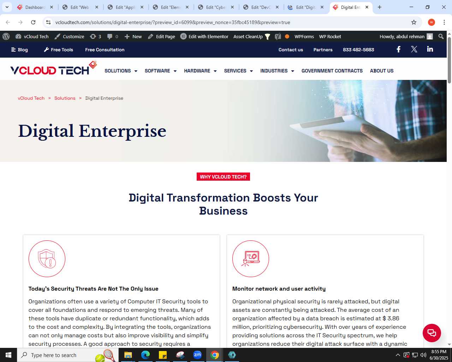This screenshot has height=362, width=452.
Task: Open the Howdy, abdul rehman account menu
Action: 406,36
